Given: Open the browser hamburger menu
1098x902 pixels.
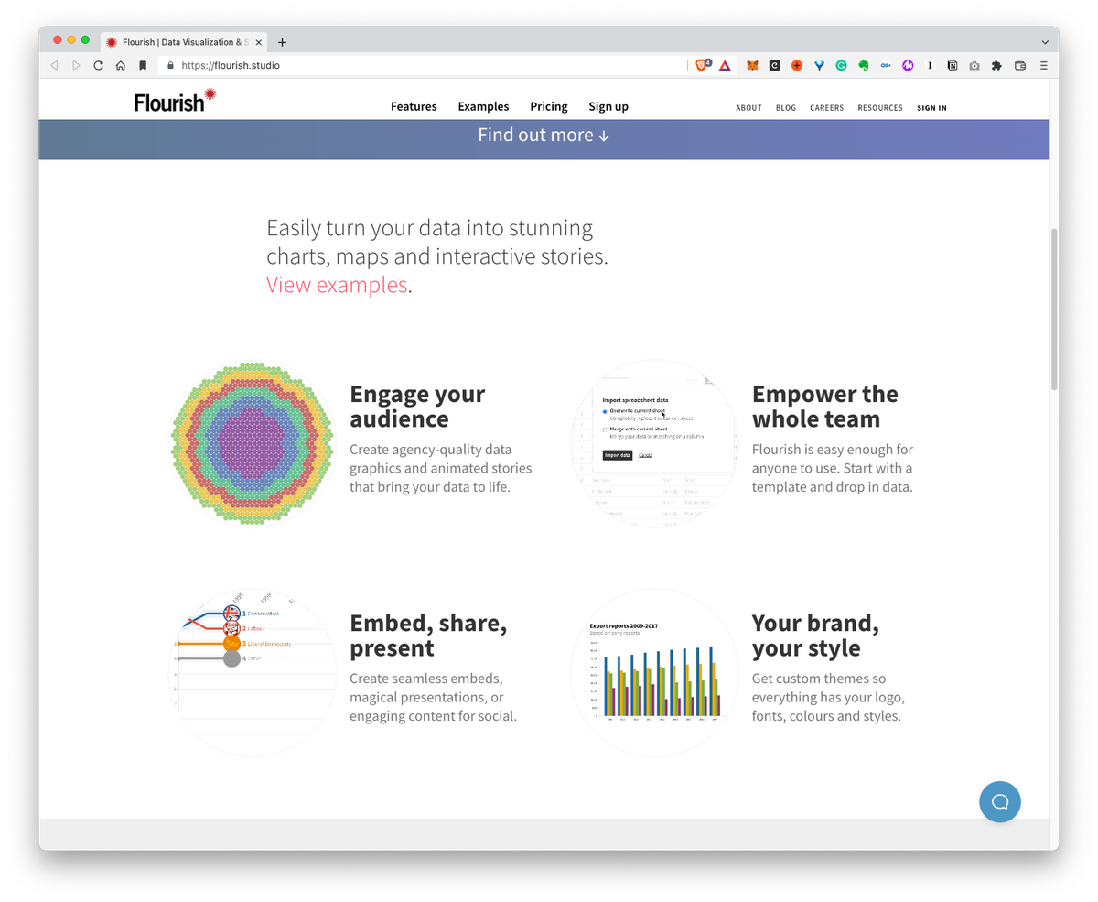Looking at the screenshot, I should [1042, 65].
